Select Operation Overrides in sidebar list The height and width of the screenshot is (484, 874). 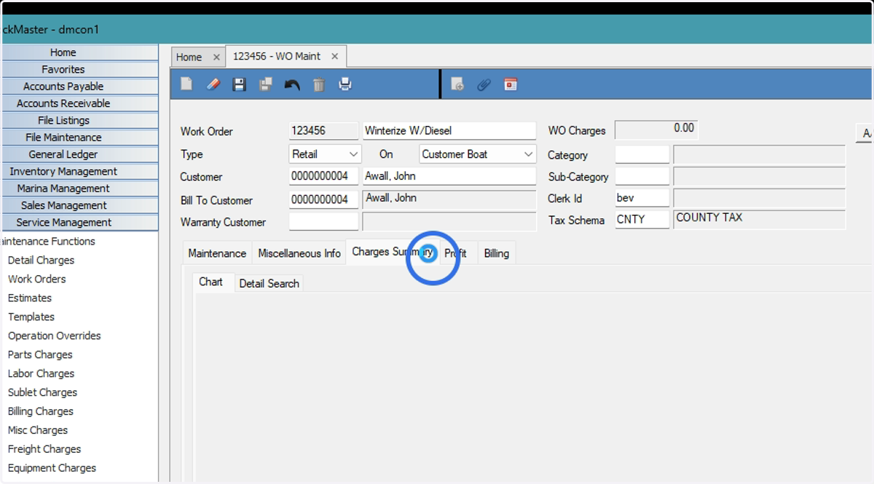(x=54, y=336)
